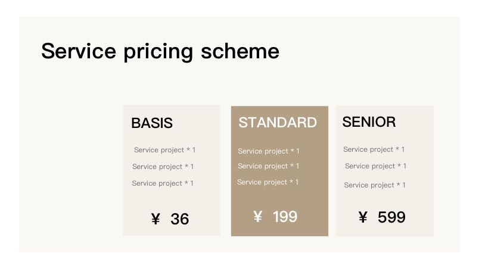Pick third service project line under STANDARD
The width and height of the screenshot is (479, 269).
tap(268, 182)
